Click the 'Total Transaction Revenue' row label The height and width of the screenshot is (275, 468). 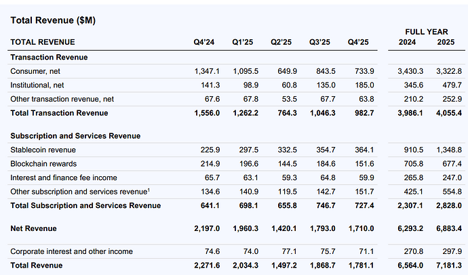[x=59, y=113]
